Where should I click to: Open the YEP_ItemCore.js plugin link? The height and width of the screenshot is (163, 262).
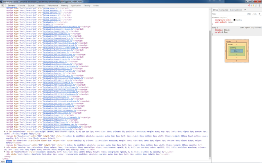[x=56, y=33]
